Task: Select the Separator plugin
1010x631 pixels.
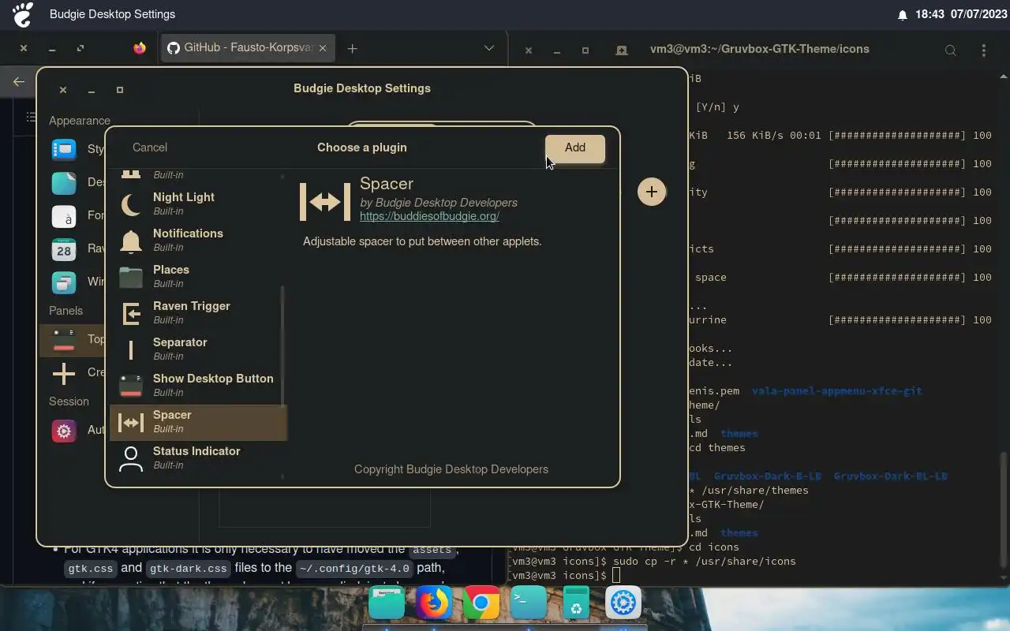Action: [x=198, y=350]
